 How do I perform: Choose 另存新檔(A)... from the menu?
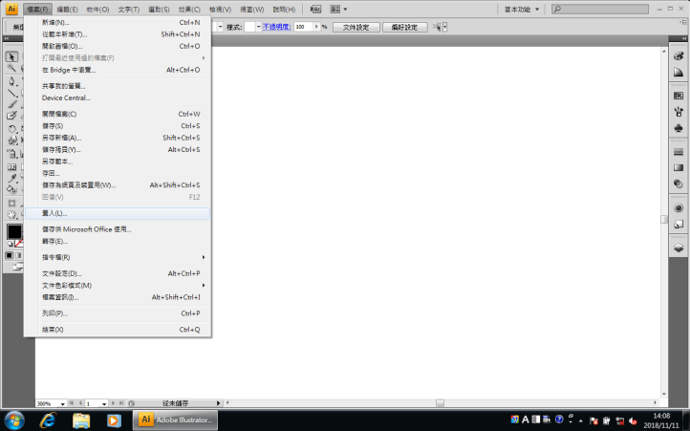[x=61, y=138]
